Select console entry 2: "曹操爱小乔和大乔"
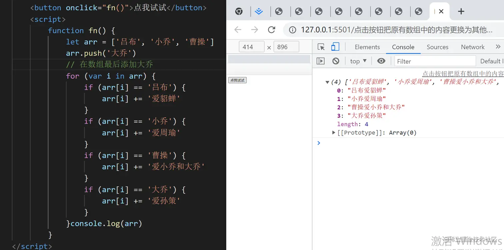Image resolution: width=504 pixels, height=250 pixels. (x=371, y=107)
